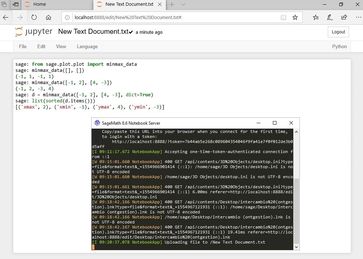This screenshot has width=363, height=259.
Task: Click the output line '(-1, 2, -3, 4)'
Action: coord(34,88)
